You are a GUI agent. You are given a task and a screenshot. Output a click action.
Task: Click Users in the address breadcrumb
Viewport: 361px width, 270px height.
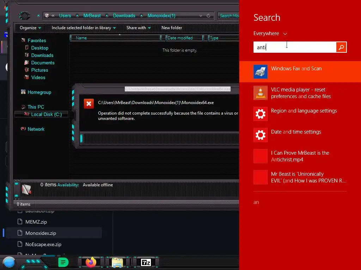(x=65, y=15)
